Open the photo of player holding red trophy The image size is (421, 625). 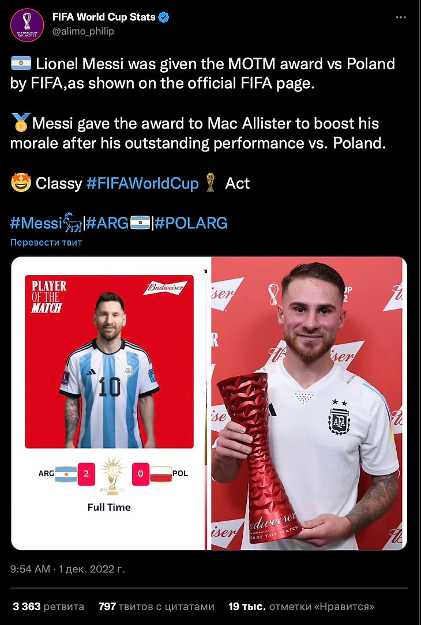(x=309, y=403)
